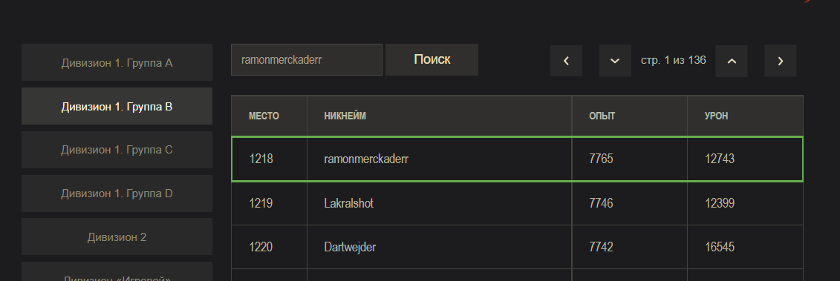This screenshot has width=840, height=281.
Task: Click the up chevron pagination button
Action: [732, 61]
